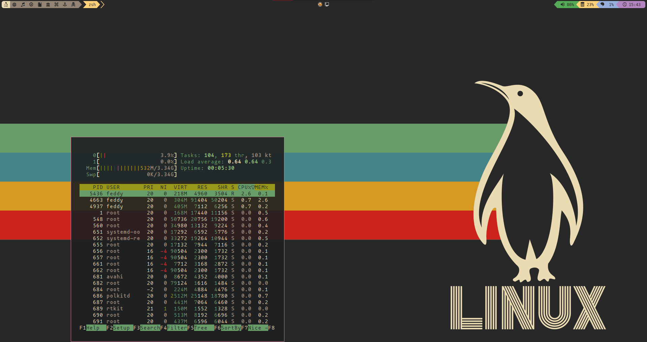The image size is (647, 342).
Task: Open the globe workspace icon
Action: coord(14,4)
